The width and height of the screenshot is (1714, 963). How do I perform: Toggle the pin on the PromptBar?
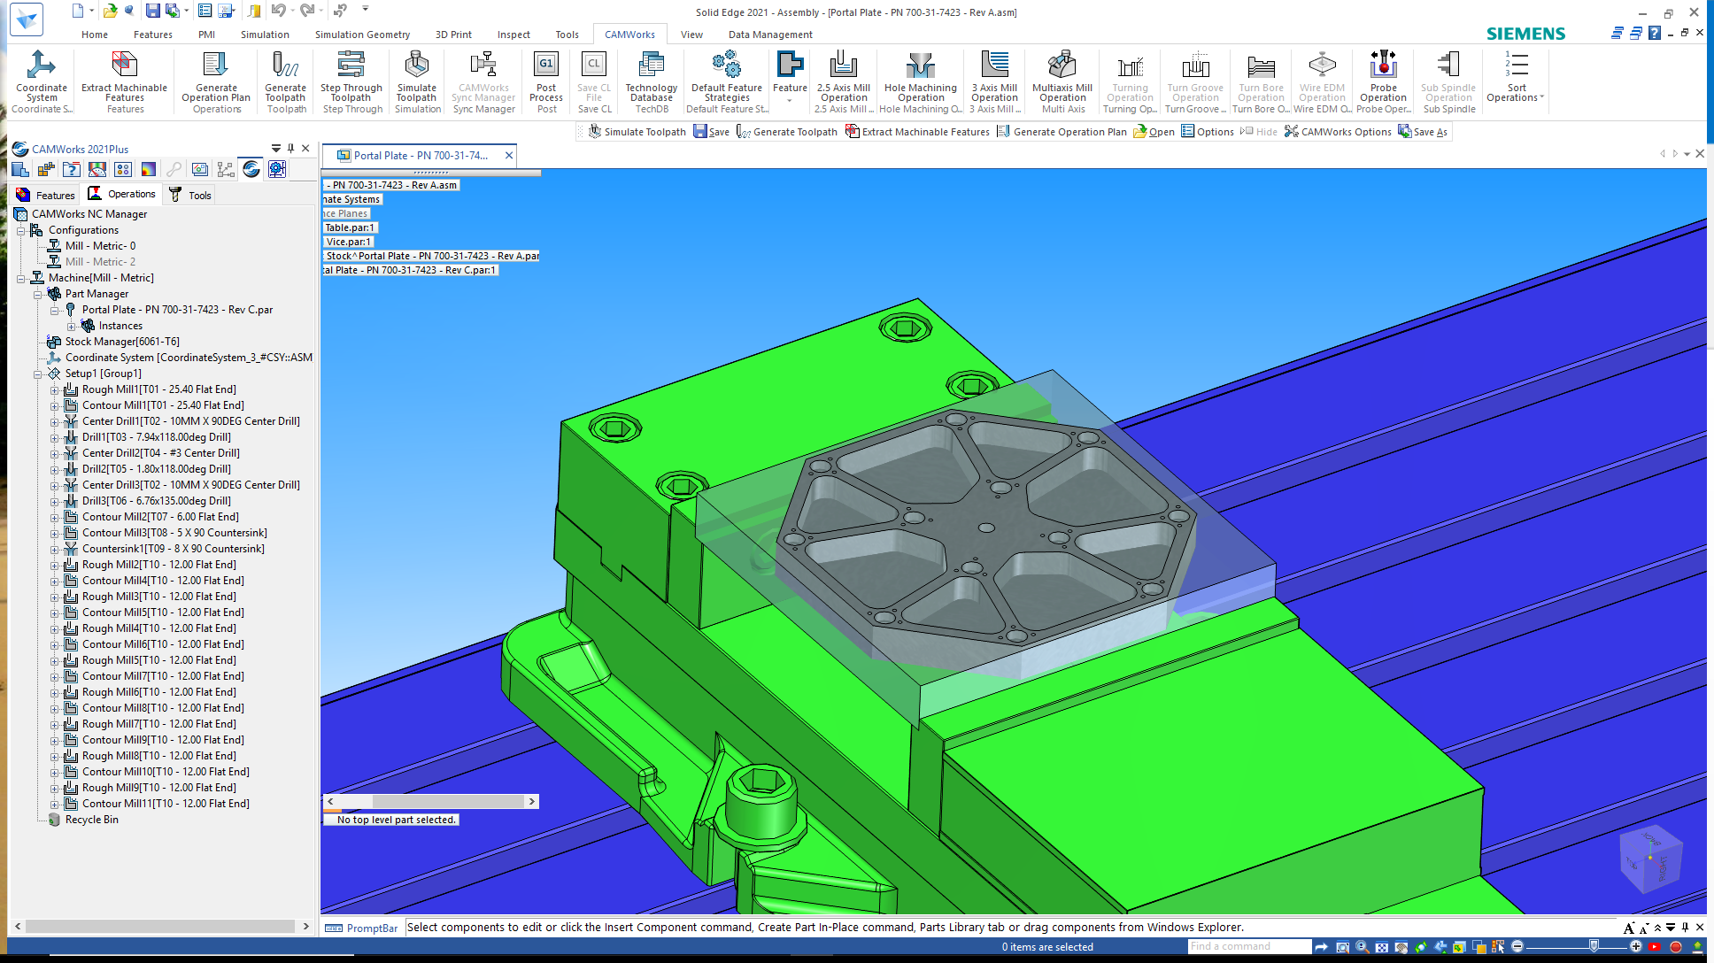tap(1685, 928)
